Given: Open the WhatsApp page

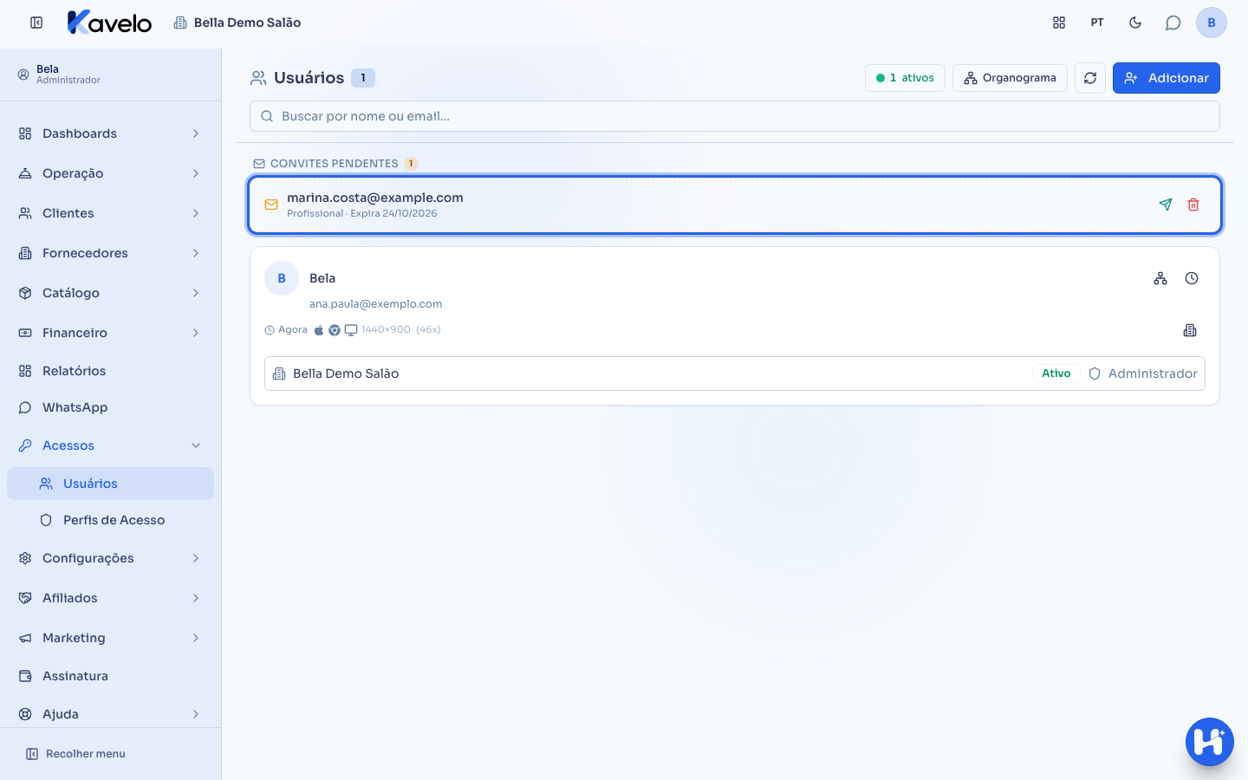Looking at the screenshot, I should [110, 407].
